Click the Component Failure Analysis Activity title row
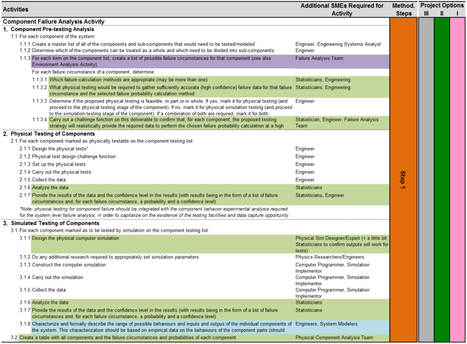The height and width of the screenshot is (344, 467). pos(54,21)
